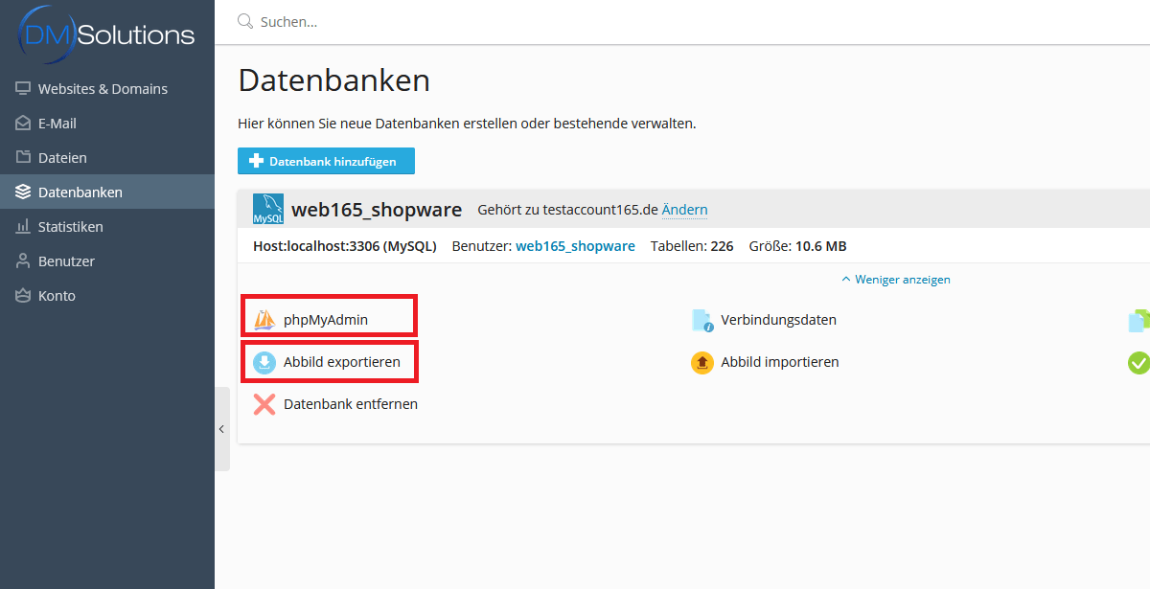
Task: Click the Host:localhost:3306 (MySQL) text
Action: [345, 246]
